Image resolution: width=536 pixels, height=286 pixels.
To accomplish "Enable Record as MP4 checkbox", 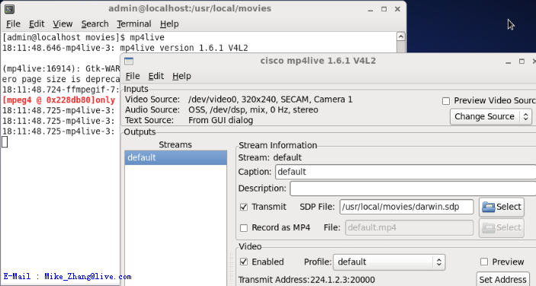I will (x=244, y=228).
